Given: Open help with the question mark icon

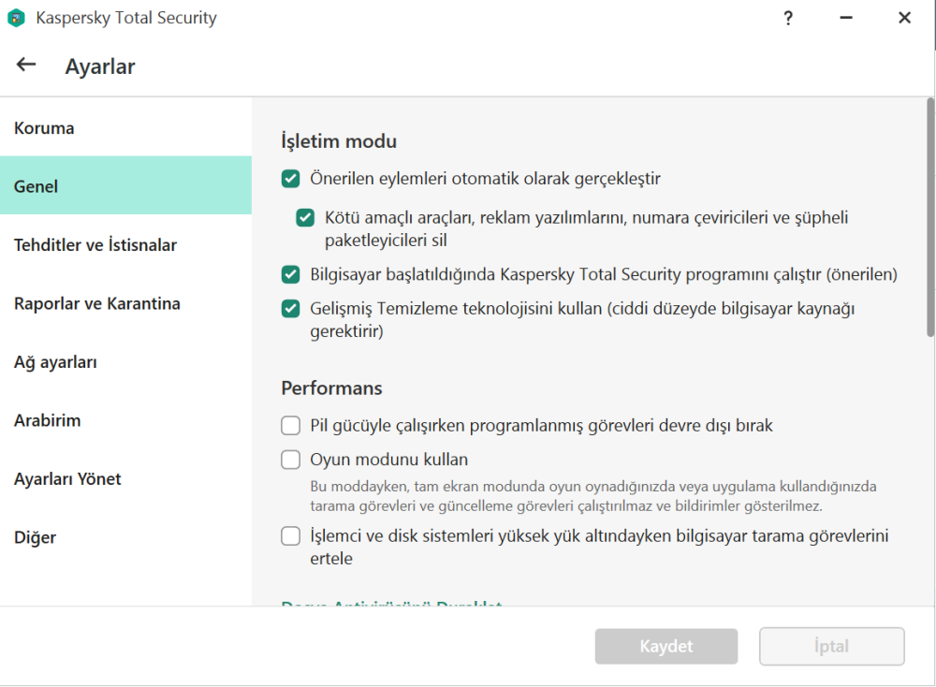Looking at the screenshot, I should coord(788,18).
